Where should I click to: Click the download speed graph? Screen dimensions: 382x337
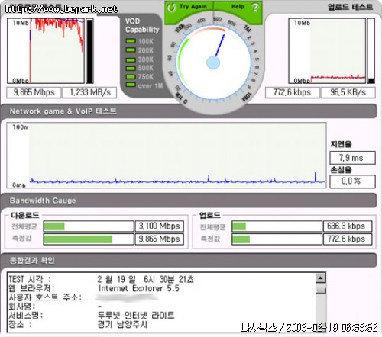[46, 50]
